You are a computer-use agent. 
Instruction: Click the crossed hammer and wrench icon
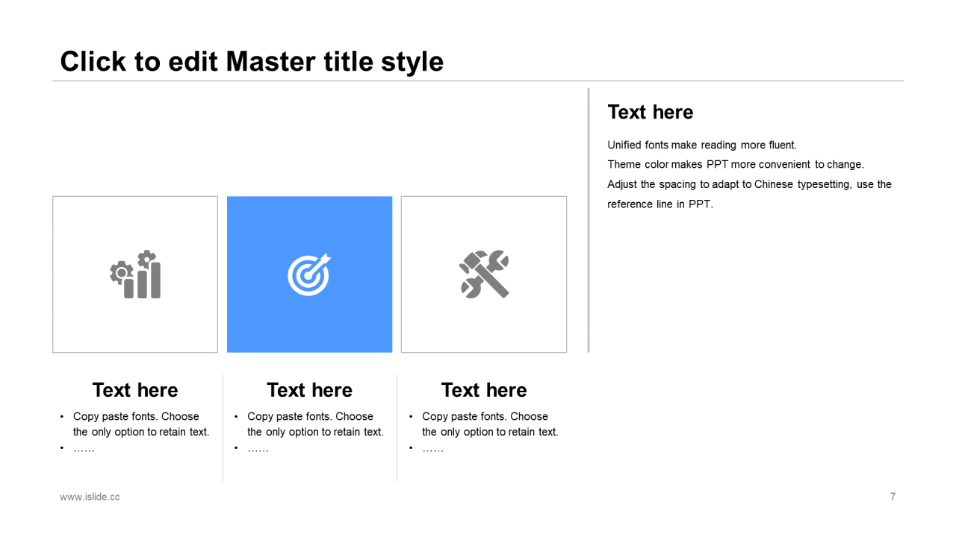pyautogui.click(x=484, y=274)
